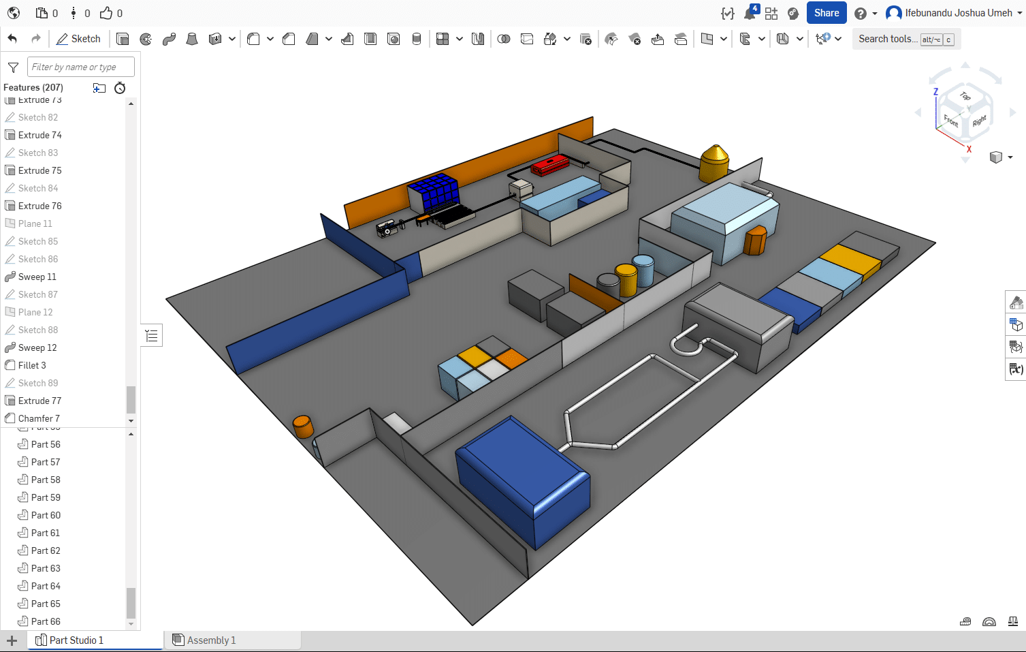Expand the Help menu dropdown arrow
Screen dimensions: 1026x652
point(875,13)
